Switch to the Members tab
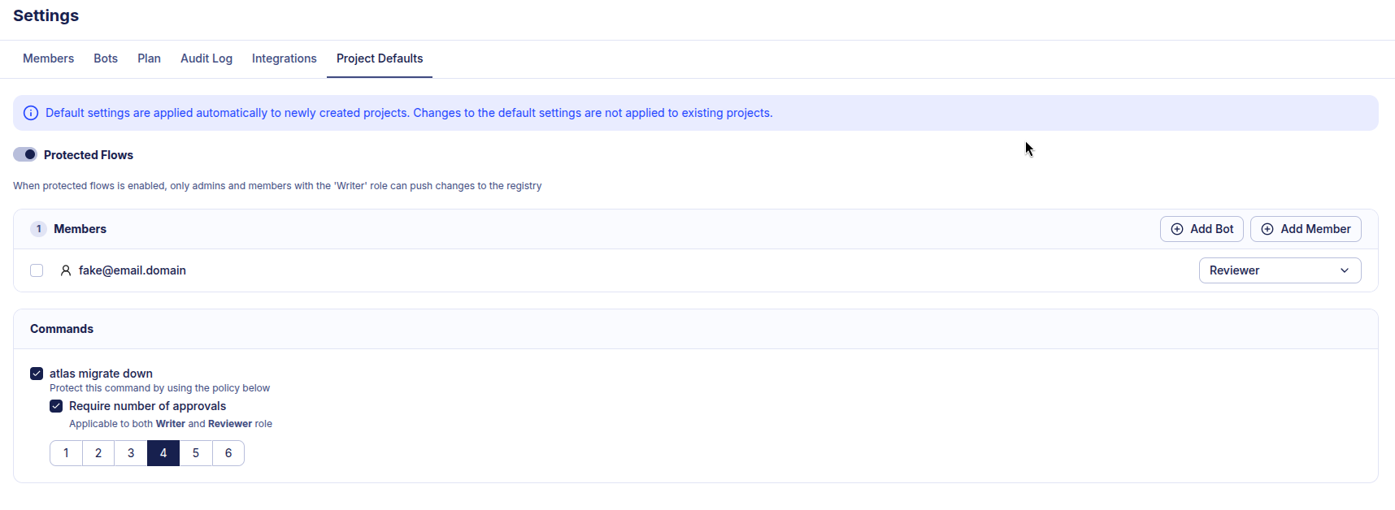Image resolution: width=1395 pixels, height=510 pixels. click(48, 58)
